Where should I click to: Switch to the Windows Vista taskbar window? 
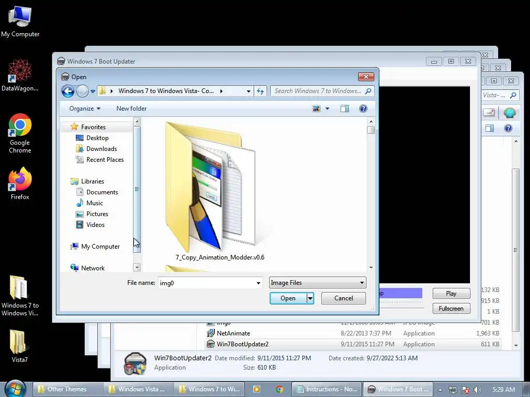coord(138,389)
